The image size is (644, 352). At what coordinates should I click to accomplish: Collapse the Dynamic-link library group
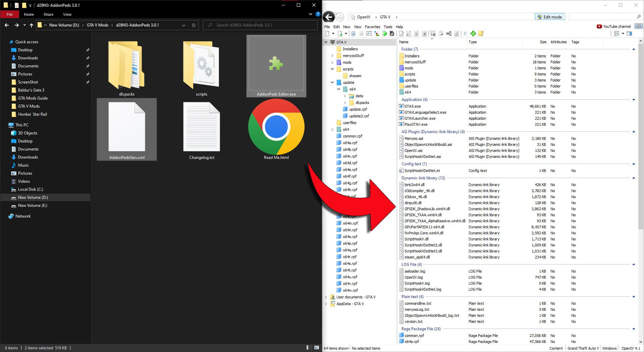click(x=634, y=178)
